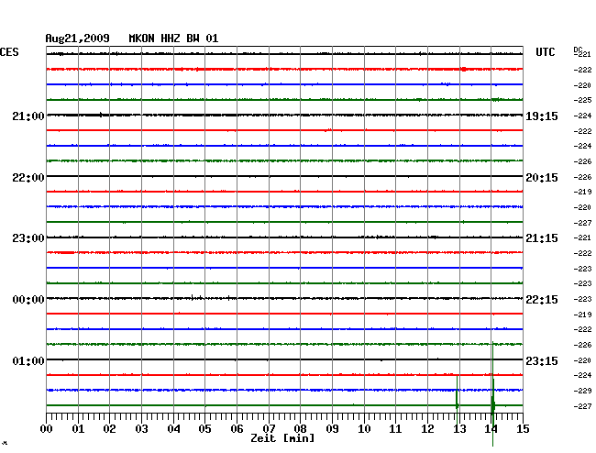Click minute 01 on the time axis
This screenshot has height=453, width=596.
pyautogui.click(x=78, y=429)
